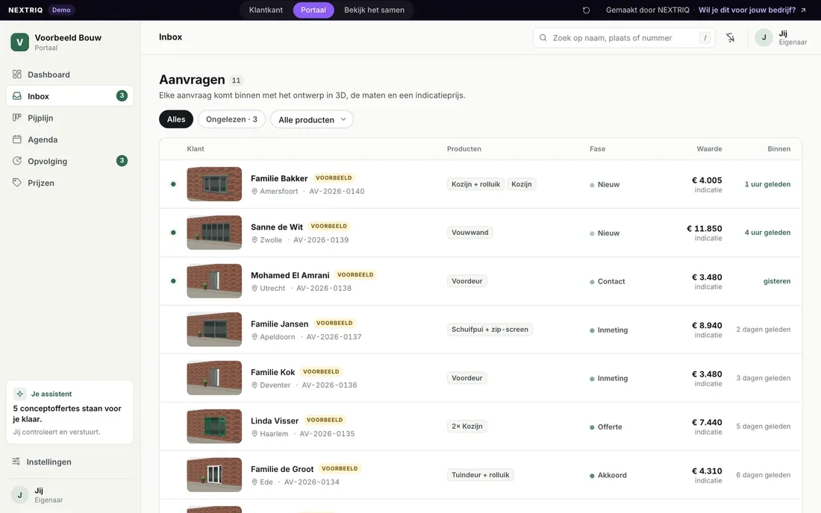
Task: Click unread dot of Familie Bakker
Action: pos(173,184)
